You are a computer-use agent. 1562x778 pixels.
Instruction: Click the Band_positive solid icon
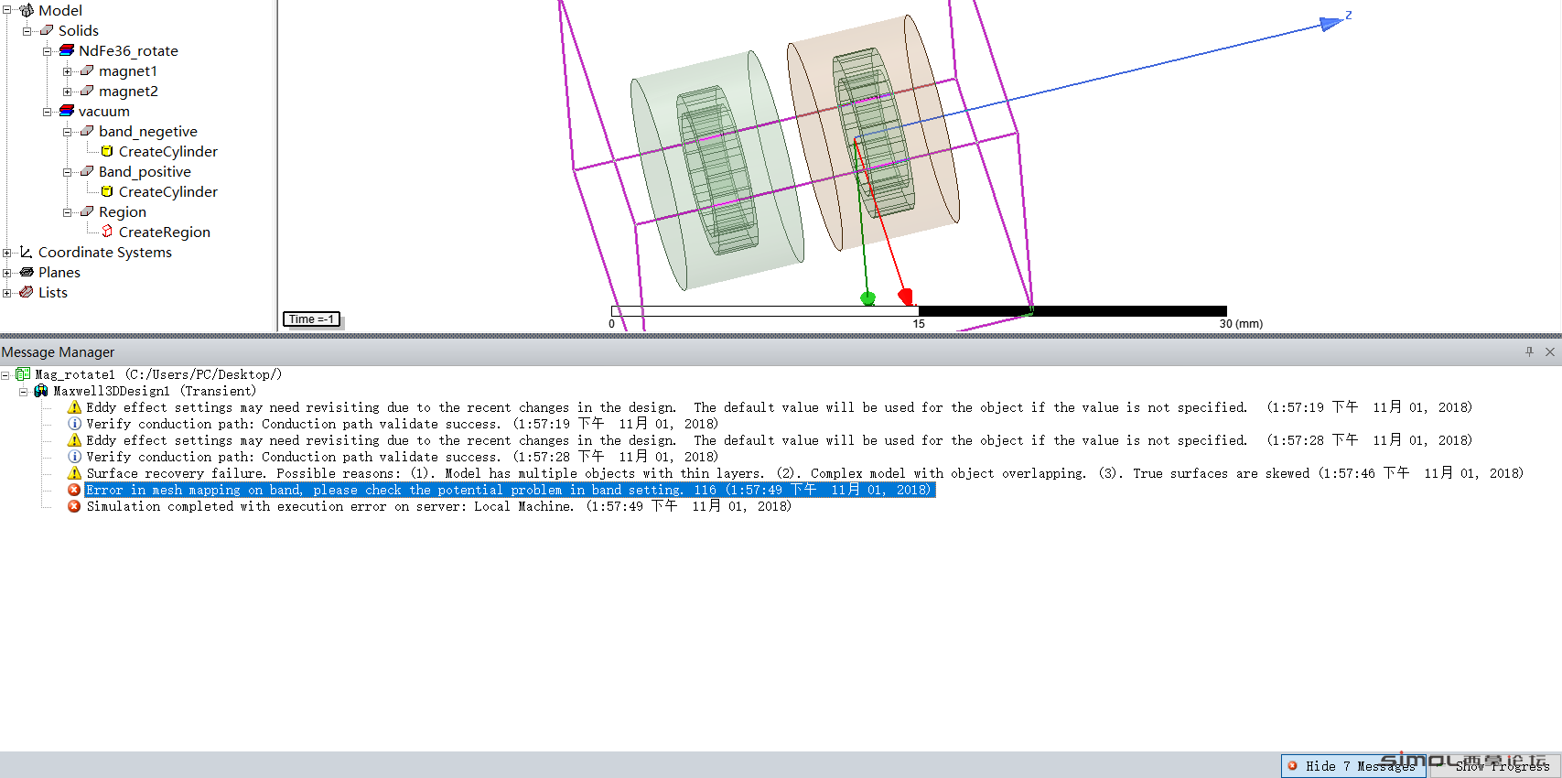click(87, 171)
